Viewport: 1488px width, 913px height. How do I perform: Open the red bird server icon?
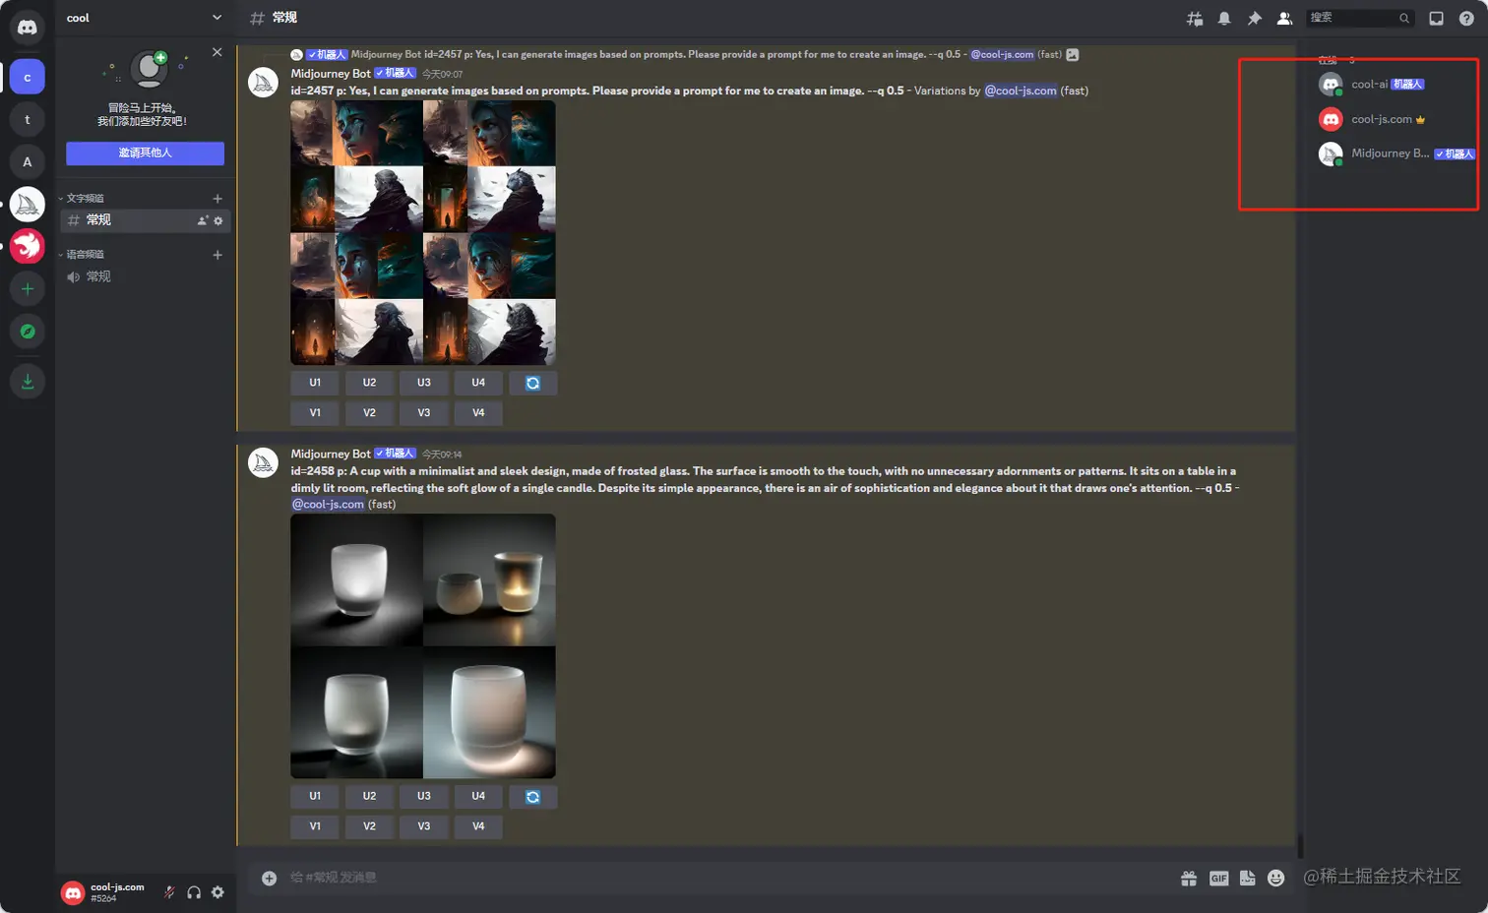tap(28, 246)
